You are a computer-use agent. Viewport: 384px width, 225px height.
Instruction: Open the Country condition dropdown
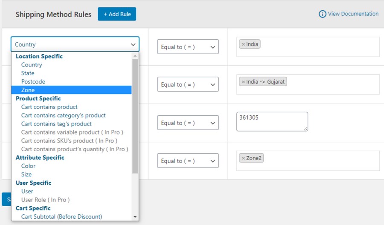[75, 44]
